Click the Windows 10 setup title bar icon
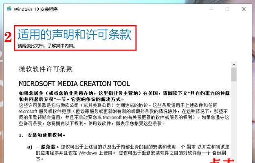255x163 pixels. pos(9,9)
